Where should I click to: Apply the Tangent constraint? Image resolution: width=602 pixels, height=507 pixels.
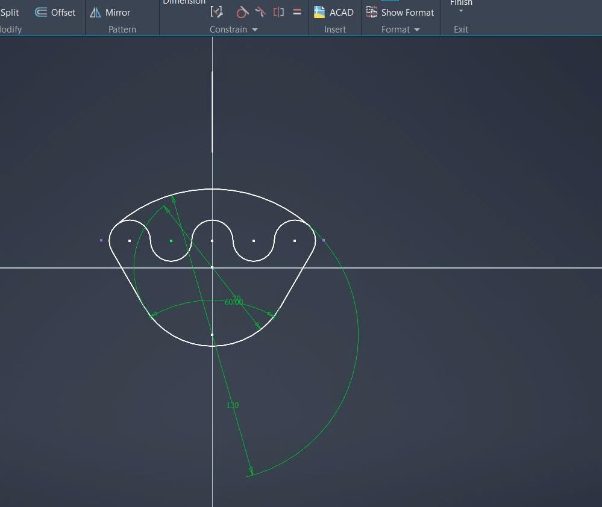[242, 12]
